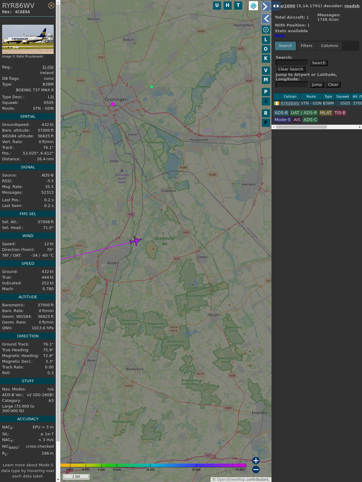Click the right chevron sidebar arrow
The width and height of the screenshot is (362, 482).
click(265, 7)
